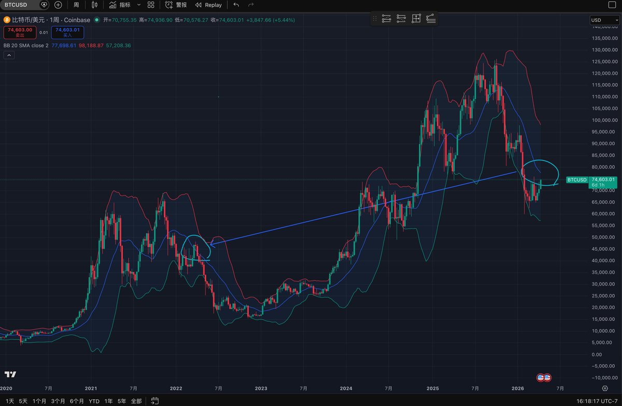Undo the last chart action
The image size is (622, 406).
[236, 5]
